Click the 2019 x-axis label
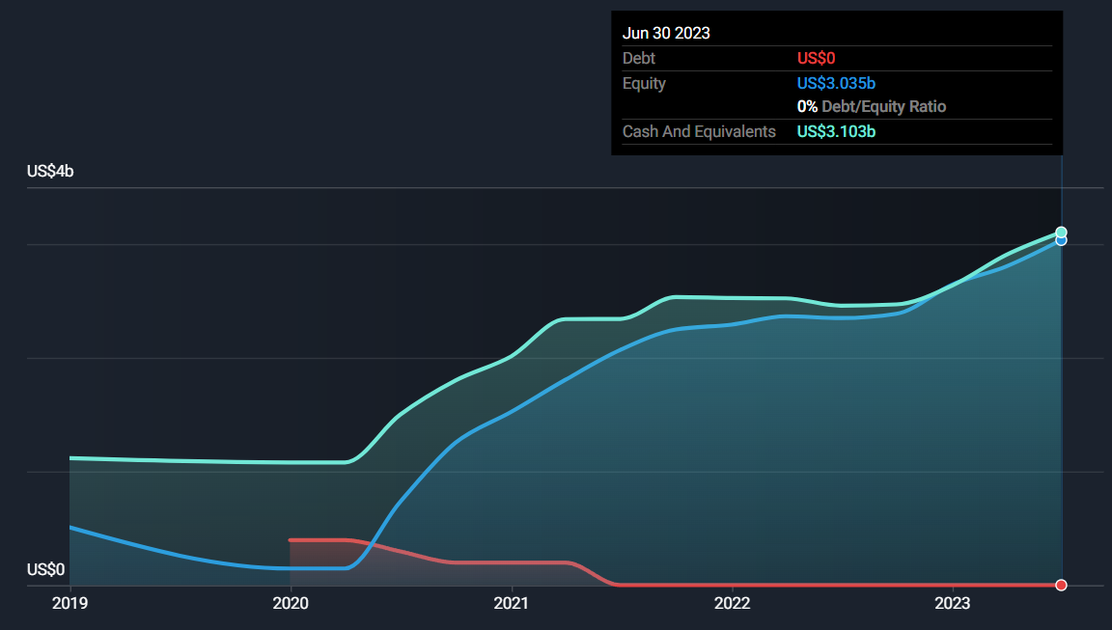 point(69,603)
